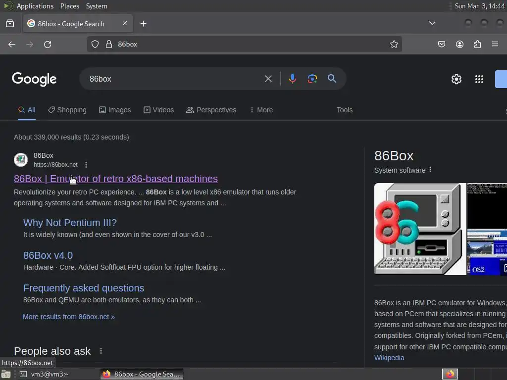Open the search Tools button

(x=345, y=110)
